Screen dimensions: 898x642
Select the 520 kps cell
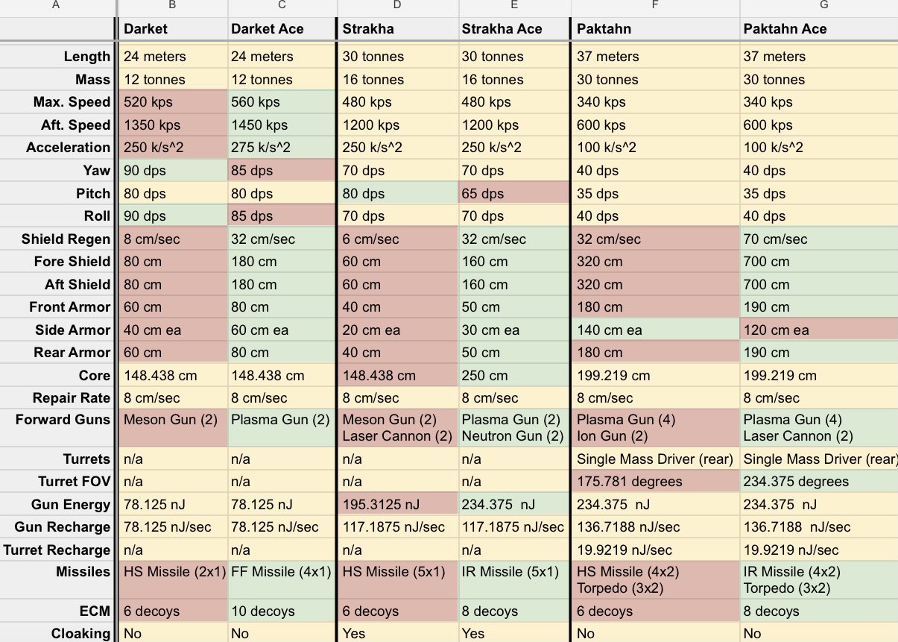[x=171, y=102]
